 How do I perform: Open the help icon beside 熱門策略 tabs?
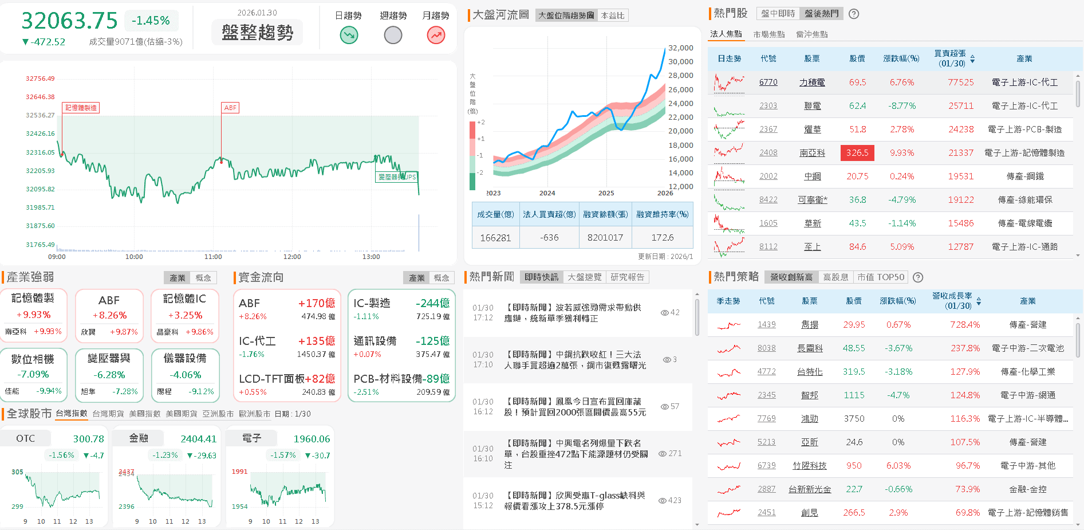click(x=919, y=277)
